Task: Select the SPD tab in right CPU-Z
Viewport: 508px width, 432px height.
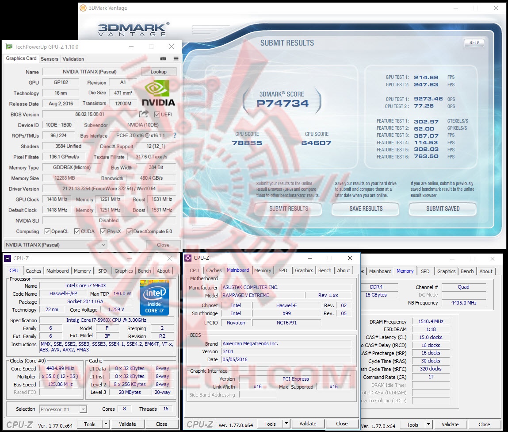Action: pos(425,271)
